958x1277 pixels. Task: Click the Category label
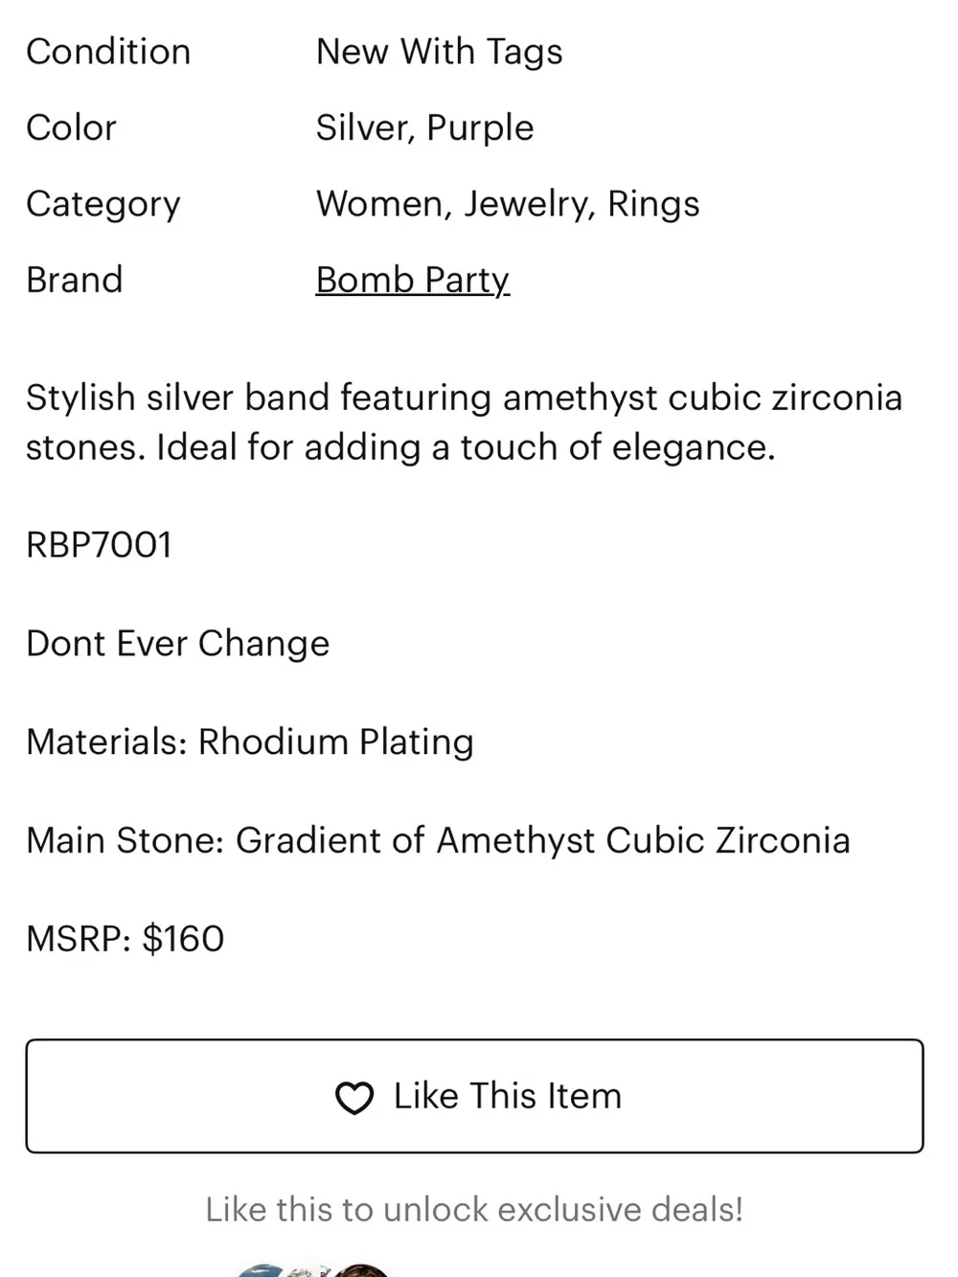pyautogui.click(x=103, y=205)
